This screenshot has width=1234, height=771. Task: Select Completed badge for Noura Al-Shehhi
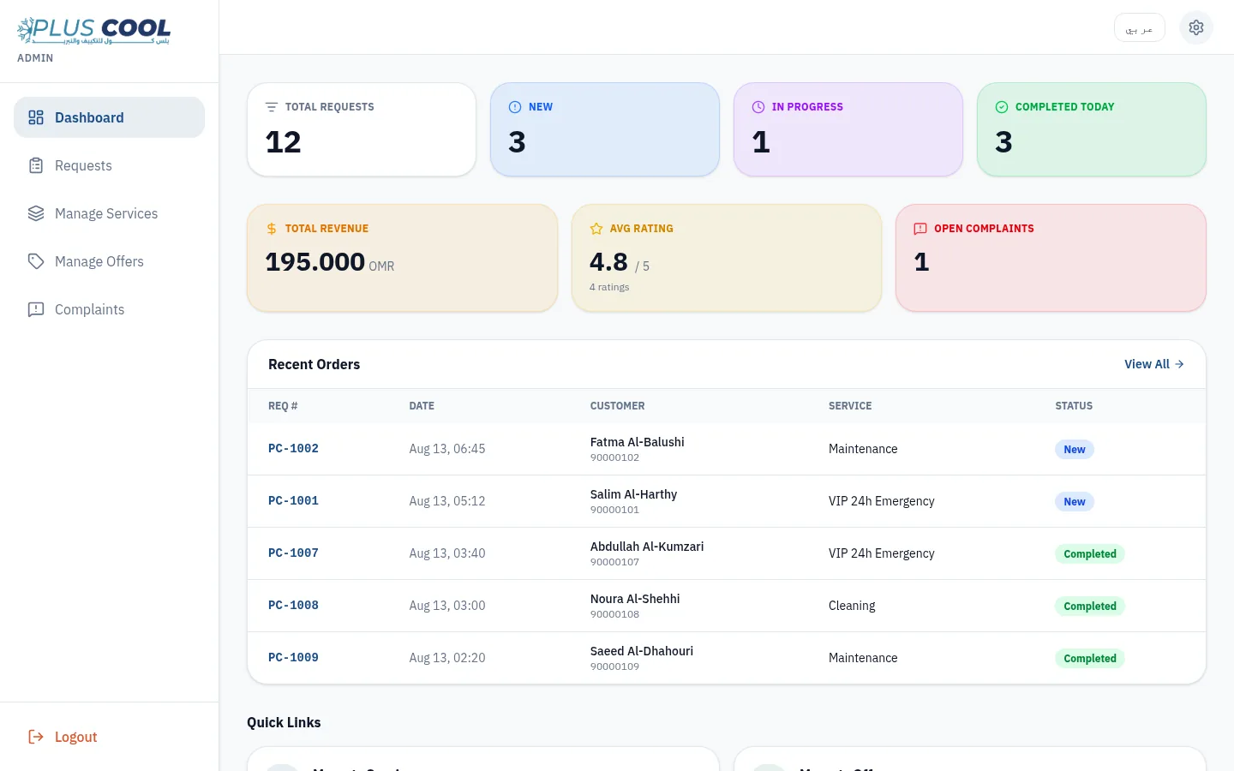(x=1090, y=606)
